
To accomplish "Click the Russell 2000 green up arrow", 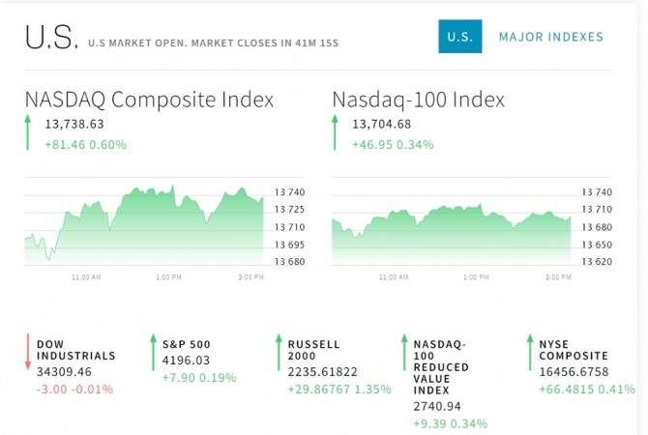I will click(279, 352).
